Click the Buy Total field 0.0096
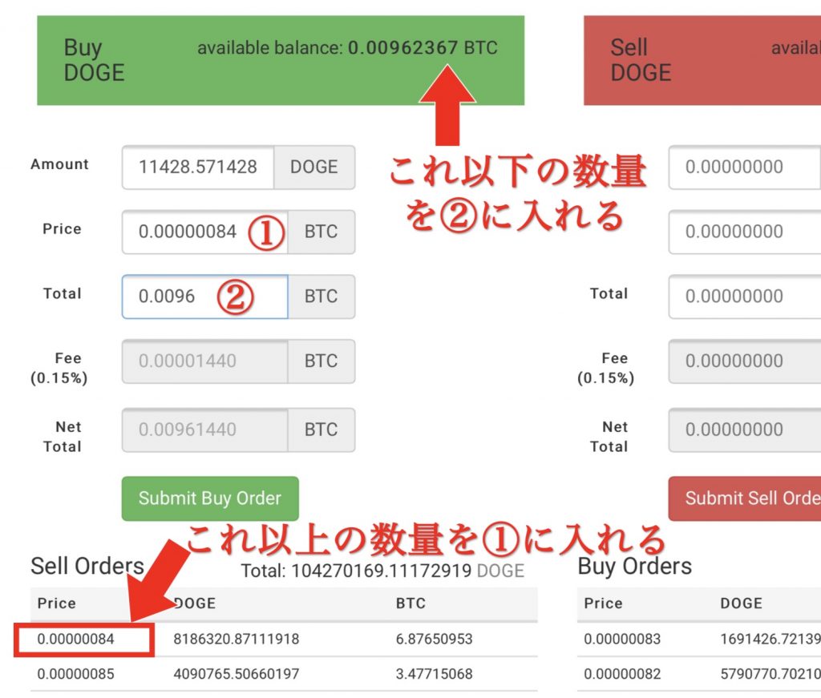This screenshot has width=821, height=698. pyautogui.click(x=204, y=297)
